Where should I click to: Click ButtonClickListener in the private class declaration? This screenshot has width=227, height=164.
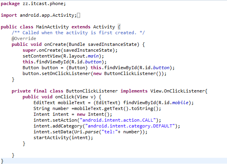(92, 91)
